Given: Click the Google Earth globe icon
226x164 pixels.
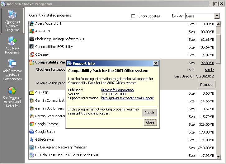Looking at the screenshot, I should click(x=32, y=132).
